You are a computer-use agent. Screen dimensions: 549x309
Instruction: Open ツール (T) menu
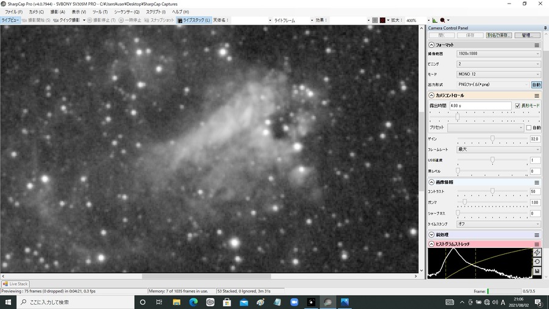100,12
